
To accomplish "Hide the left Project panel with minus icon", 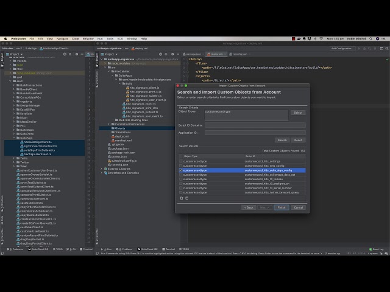I will point(82,54).
